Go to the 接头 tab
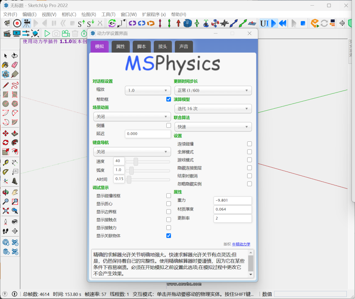Viewport: 355px width, 299px height. (x=163, y=47)
